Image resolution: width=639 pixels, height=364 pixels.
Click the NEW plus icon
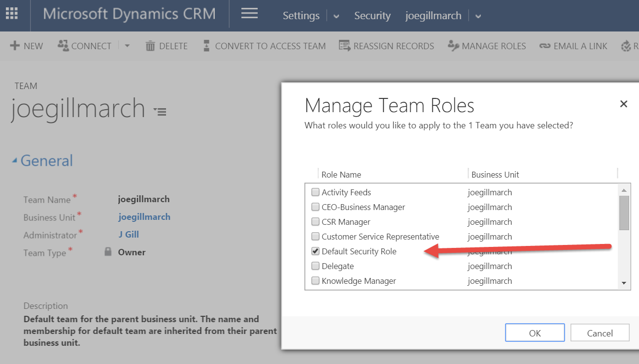(x=15, y=46)
